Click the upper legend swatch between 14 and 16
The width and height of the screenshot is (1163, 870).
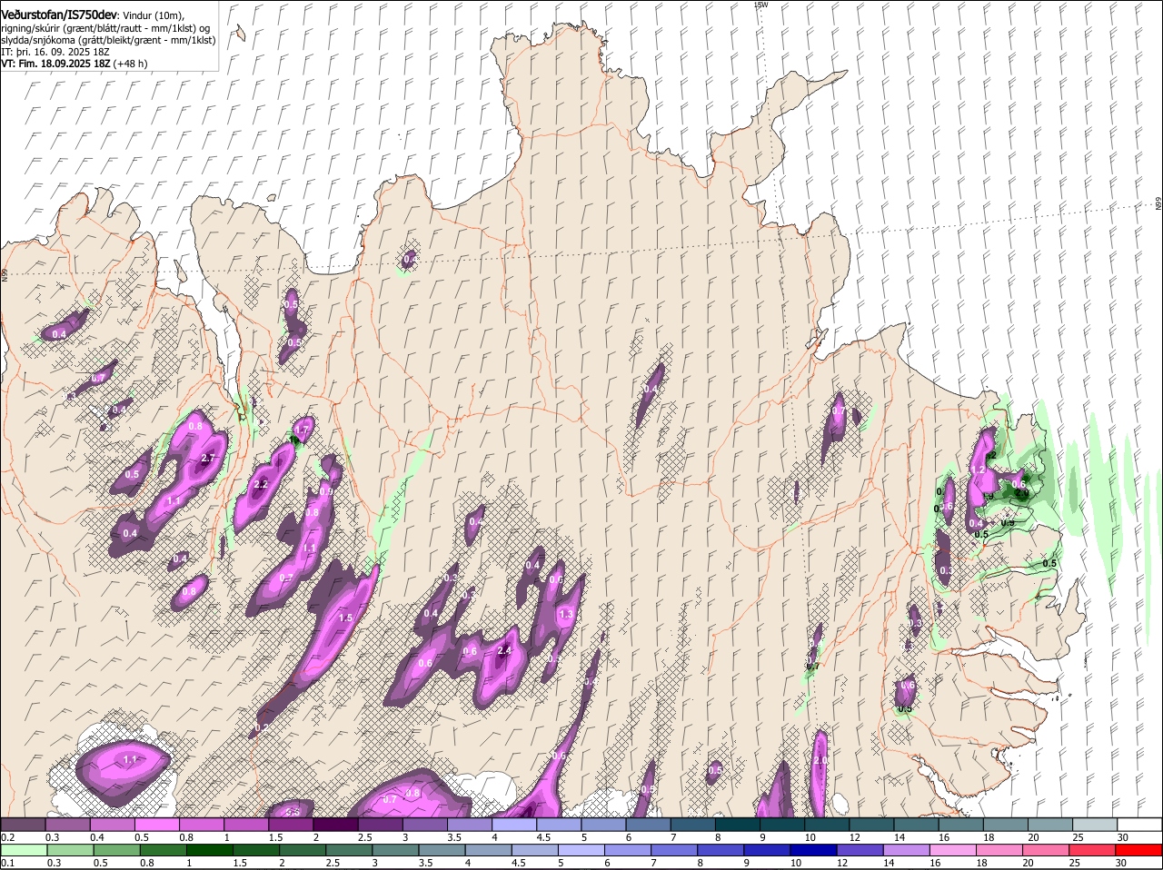pyautogui.click(x=914, y=824)
